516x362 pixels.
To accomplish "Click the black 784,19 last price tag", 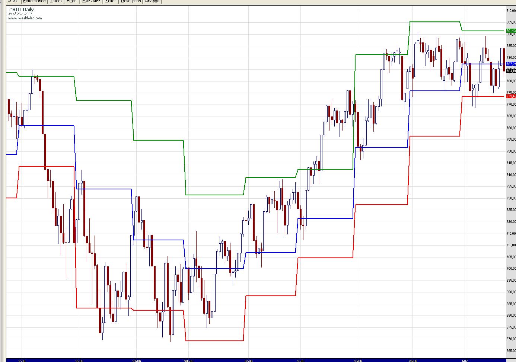I will pyautogui.click(x=511, y=71).
